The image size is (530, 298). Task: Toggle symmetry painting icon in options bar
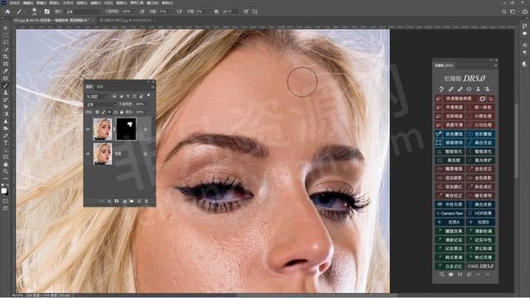[255, 12]
